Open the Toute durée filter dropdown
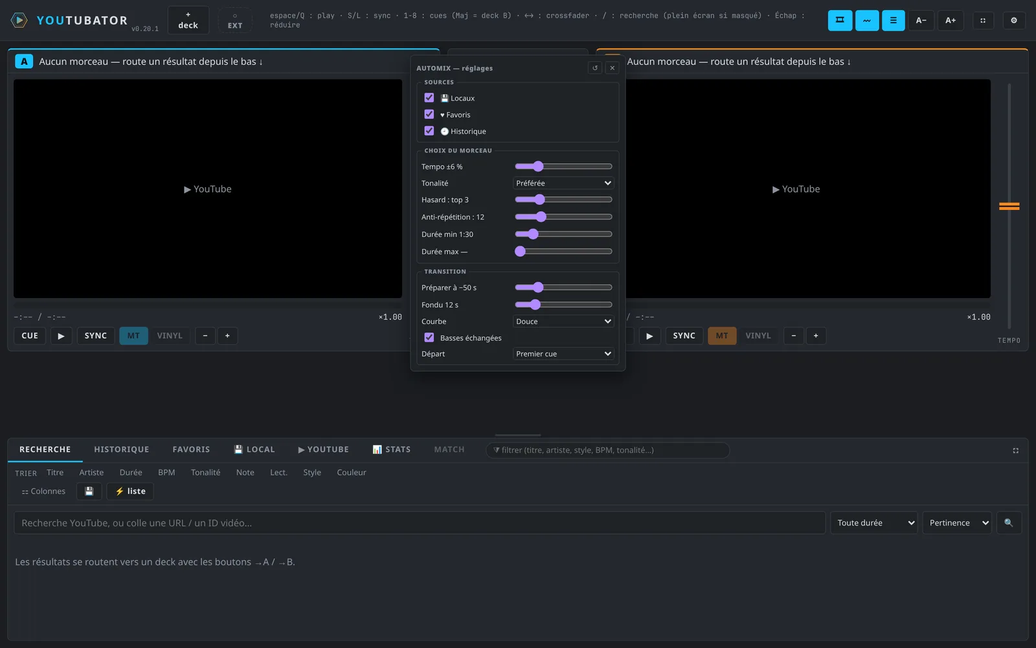This screenshot has height=648, width=1036. [874, 523]
